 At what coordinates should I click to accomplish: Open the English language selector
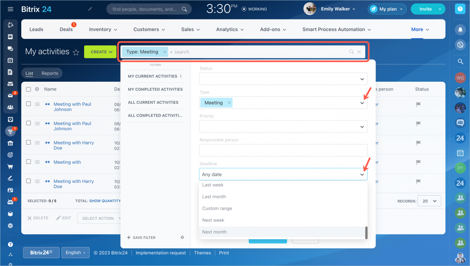click(x=75, y=252)
